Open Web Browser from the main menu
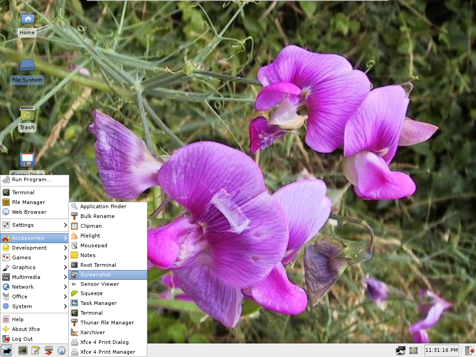 pos(34,212)
